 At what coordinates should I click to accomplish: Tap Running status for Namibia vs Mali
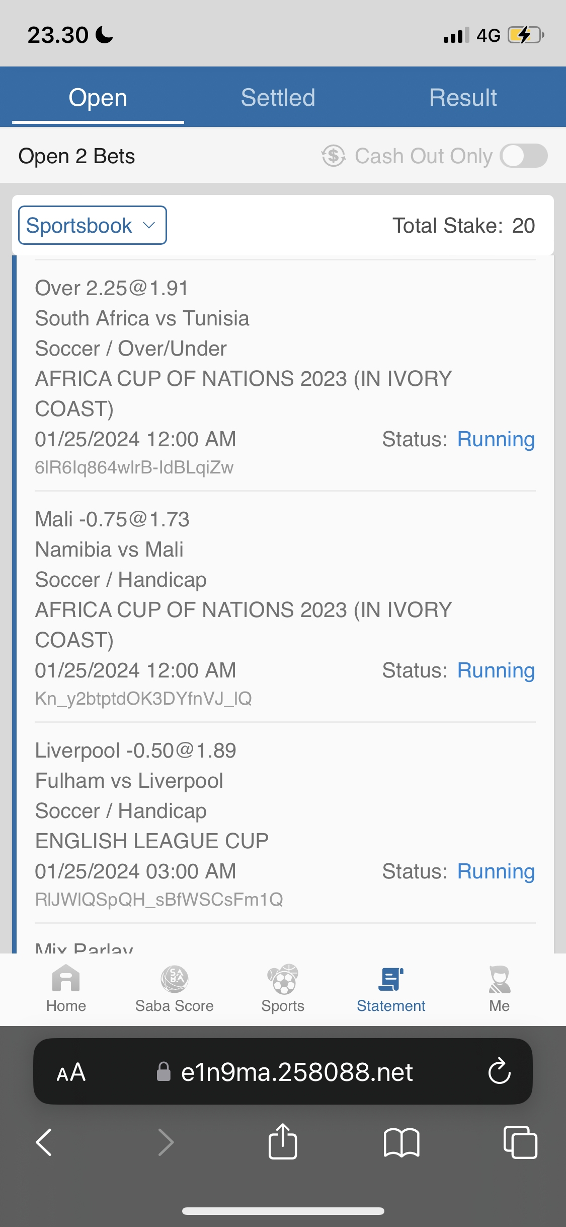coord(496,670)
